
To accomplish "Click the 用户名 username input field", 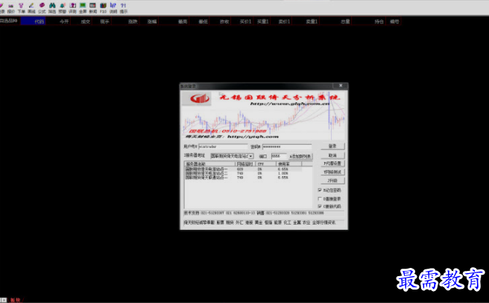I will (x=223, y=146).
